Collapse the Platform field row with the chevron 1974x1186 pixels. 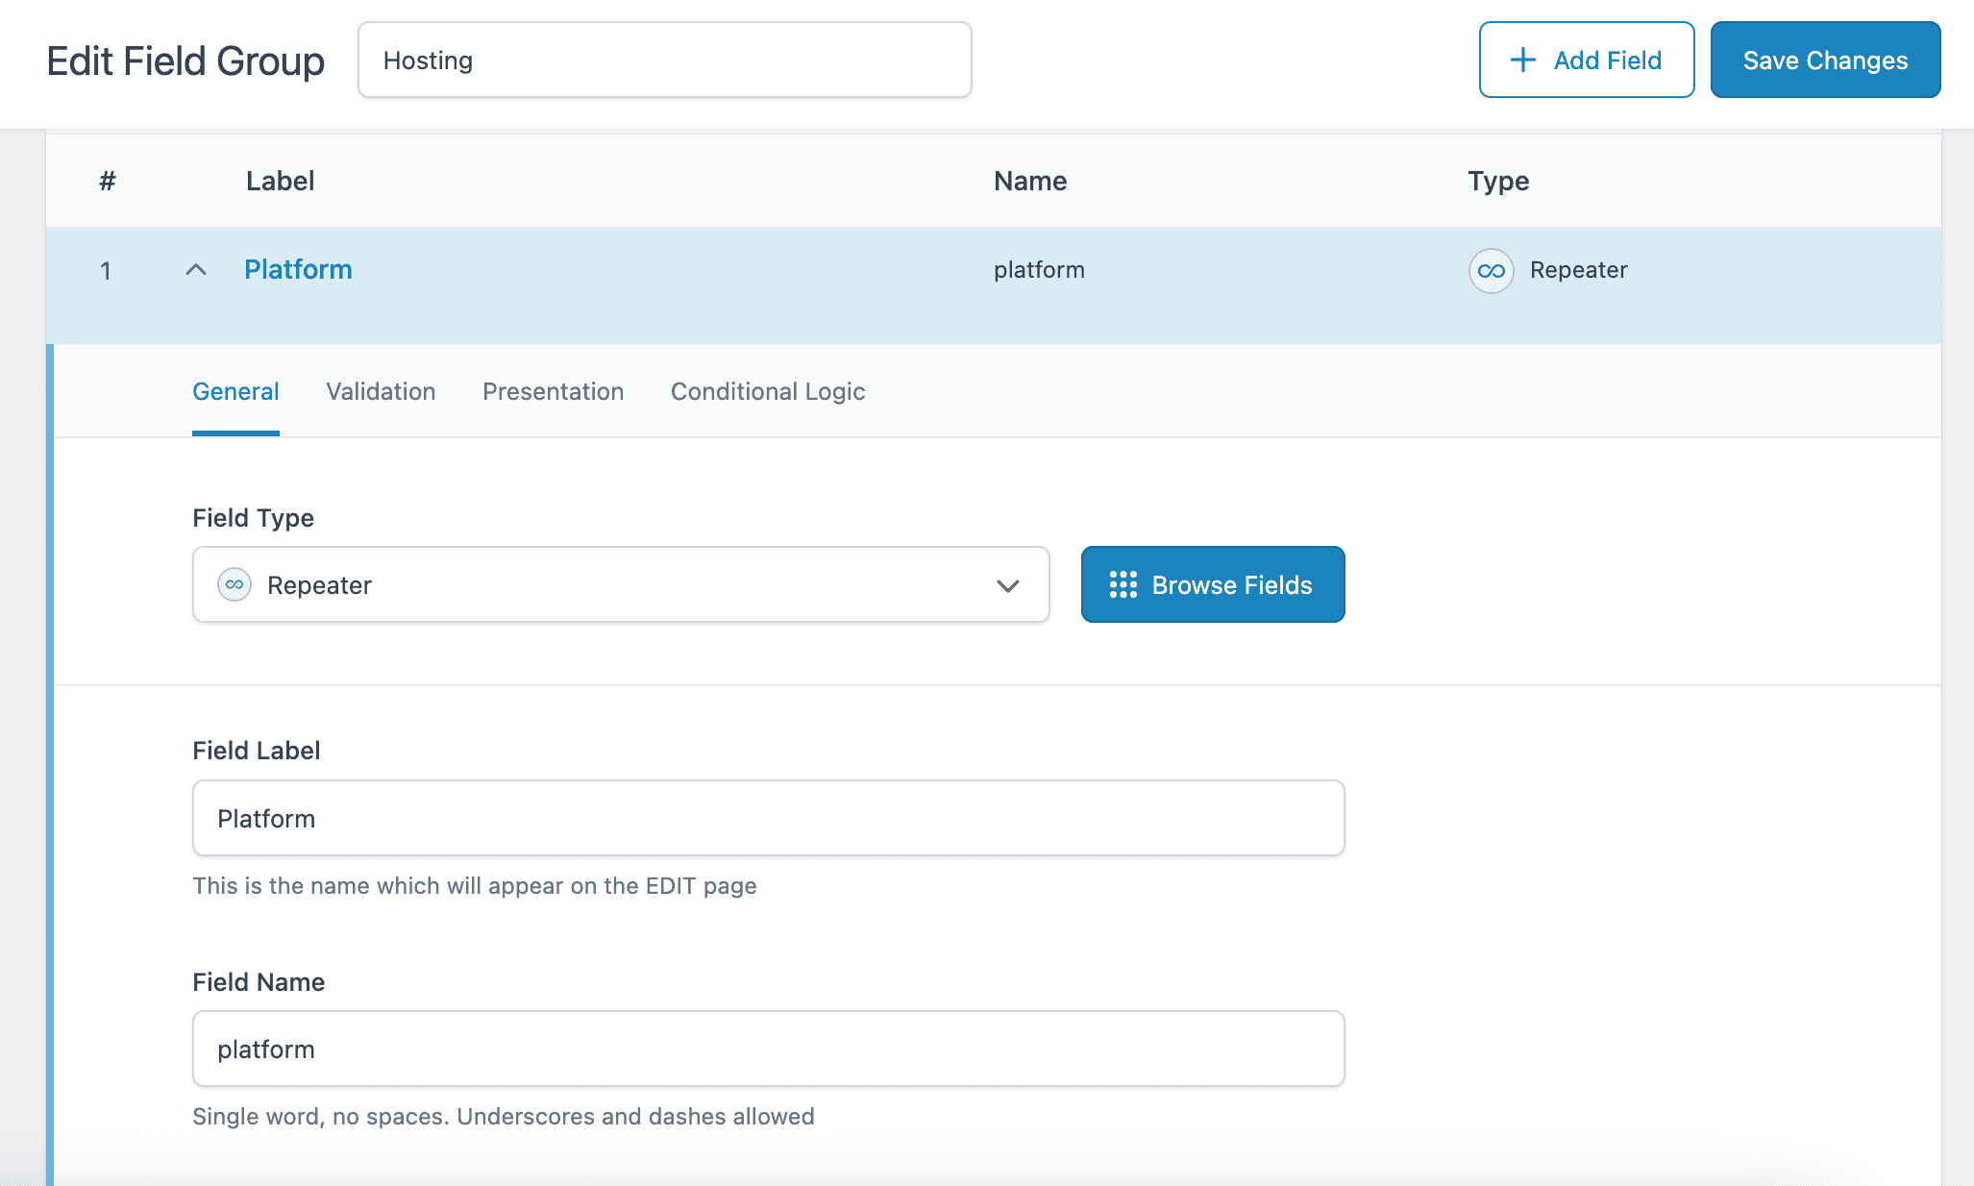(196, 270)
